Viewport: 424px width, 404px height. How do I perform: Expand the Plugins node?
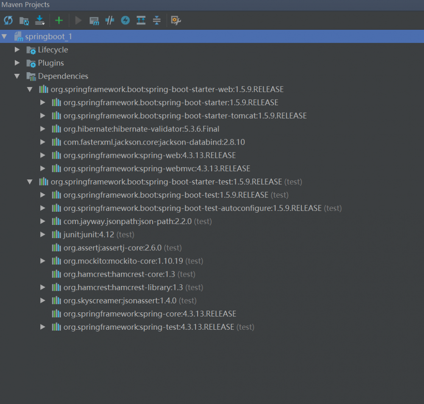click(x=17, y=63)
